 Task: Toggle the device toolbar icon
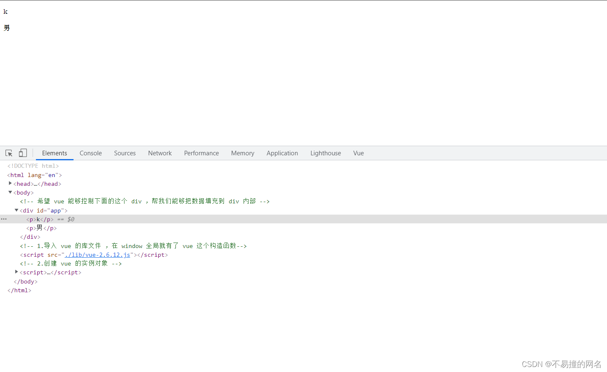coord(23,153)
